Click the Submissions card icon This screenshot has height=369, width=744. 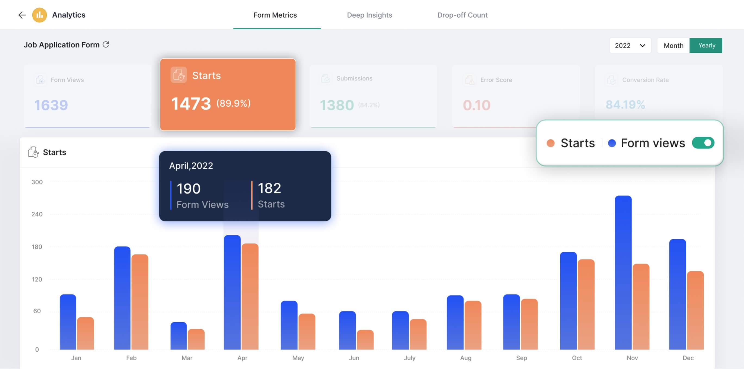326,78
